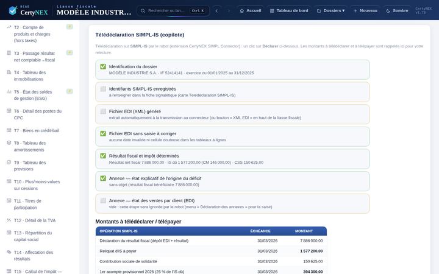Screen dimensions: 439x274
Task: Toggle the Fichier EDI (XML) généré checkbox
Action: click(x=103, y=111)
